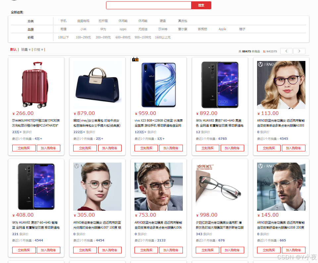Filter by brand 锤子
The image size is (318, 263).
pos(242,29)
